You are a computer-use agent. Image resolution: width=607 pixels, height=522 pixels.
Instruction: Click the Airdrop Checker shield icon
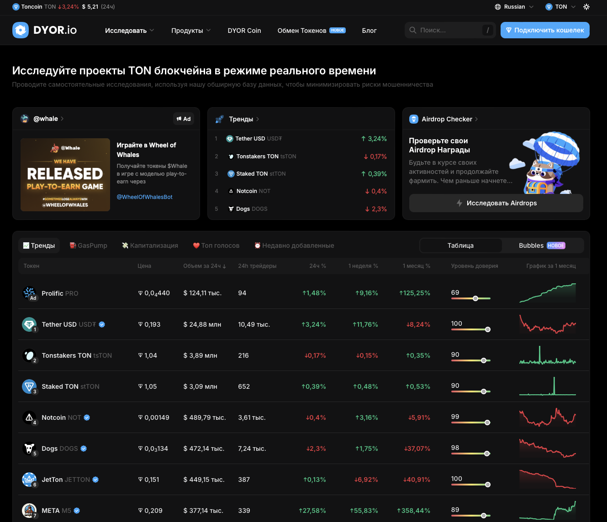414,119
